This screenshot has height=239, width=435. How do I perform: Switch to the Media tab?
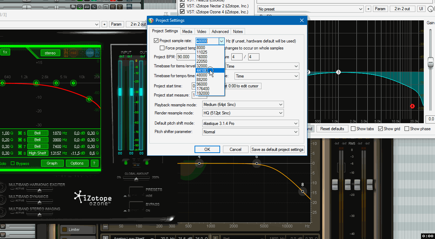coord(187,32)
